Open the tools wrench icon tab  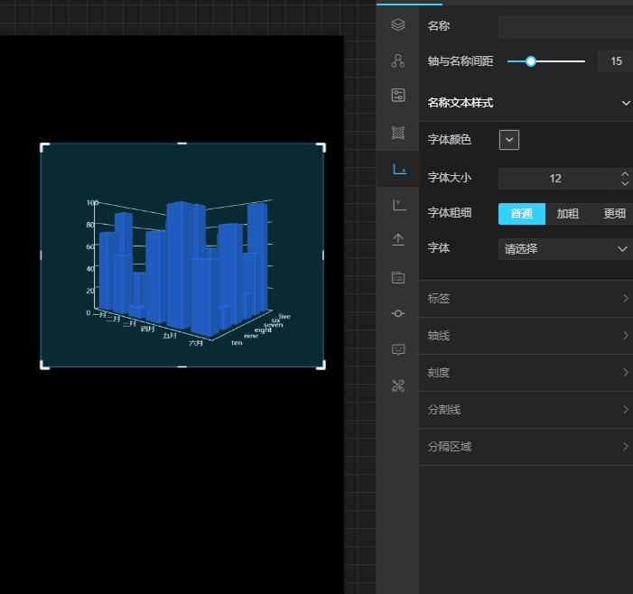point(398,385)
